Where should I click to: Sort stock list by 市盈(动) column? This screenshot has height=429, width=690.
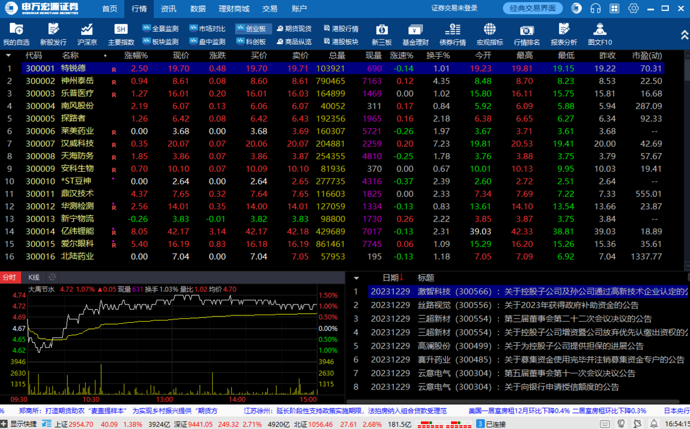(x=647, y=56)
